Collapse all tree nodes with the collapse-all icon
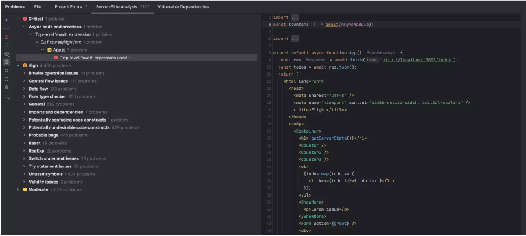Viewport: 526px width, 236px height. (x=6, y=79)
